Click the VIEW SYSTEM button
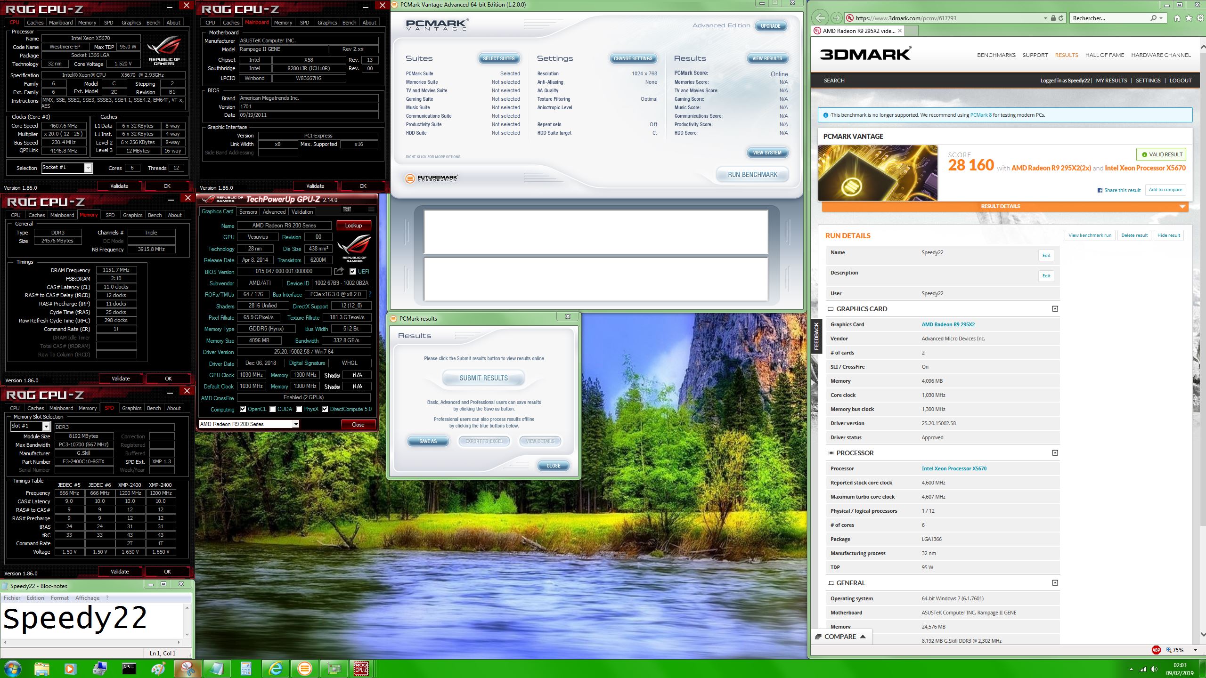The image size is (1206, 678). [767, 153]
